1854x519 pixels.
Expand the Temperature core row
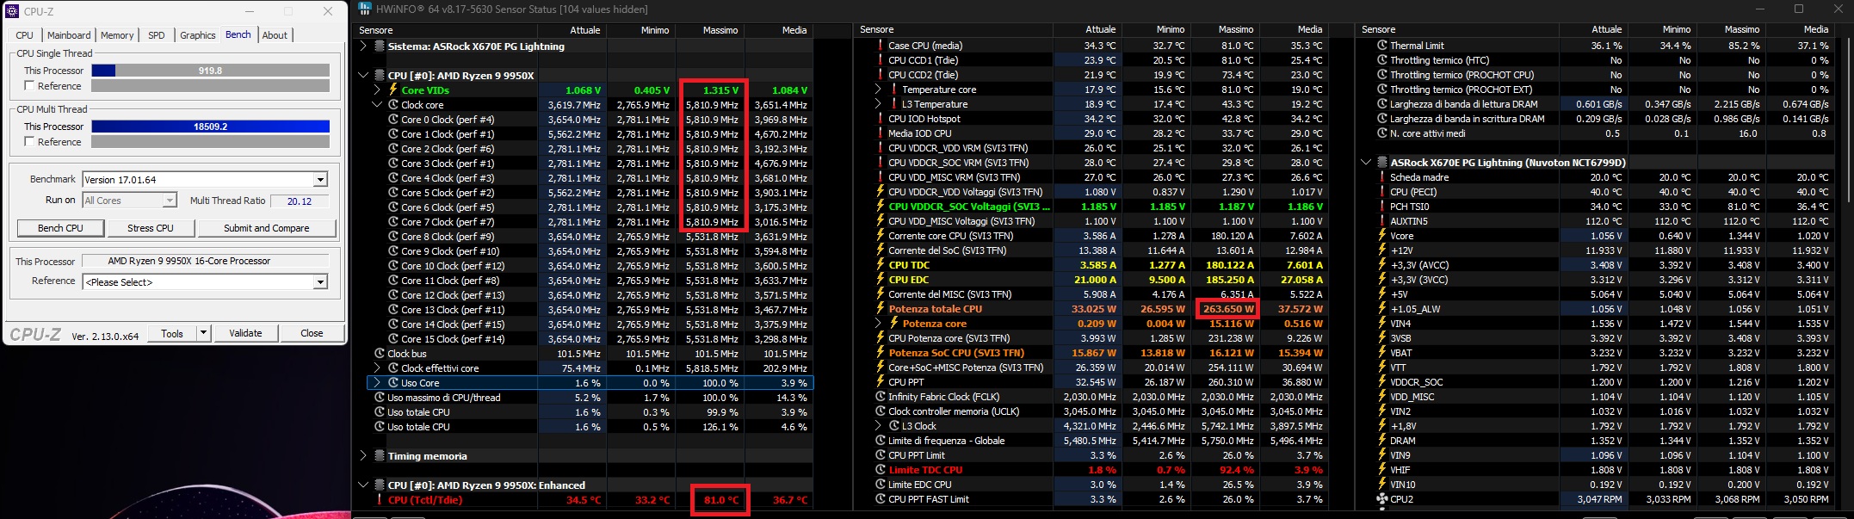[878, 90]
